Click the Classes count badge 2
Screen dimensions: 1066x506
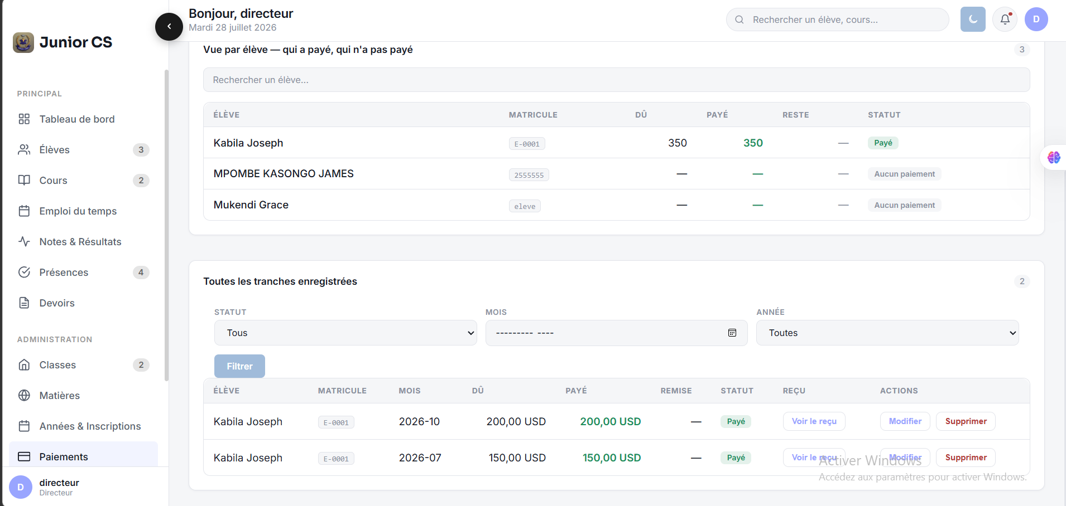(x=141, y=364)
